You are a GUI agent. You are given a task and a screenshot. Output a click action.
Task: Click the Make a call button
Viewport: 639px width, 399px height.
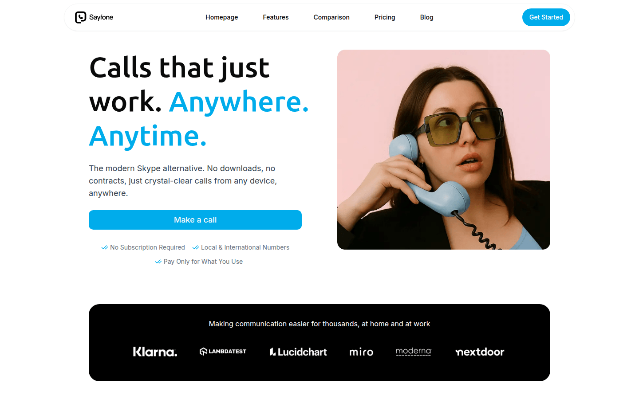pyautogui.click(x=195, y=220)
